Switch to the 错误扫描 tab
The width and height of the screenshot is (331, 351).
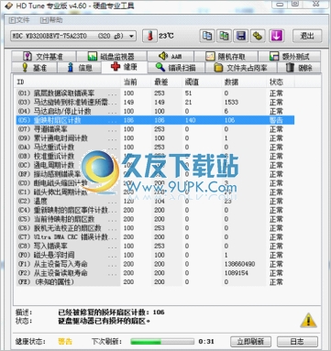point(176,68)
